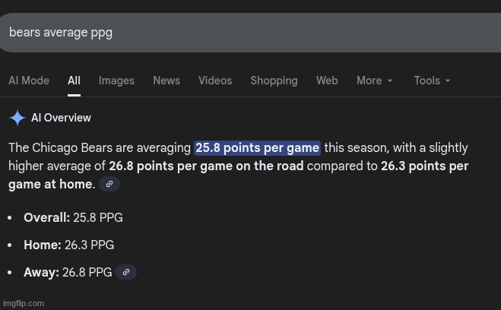Open the source link icon after "game at home"
This screenshot has width=501, height=310.
(109, 185)
